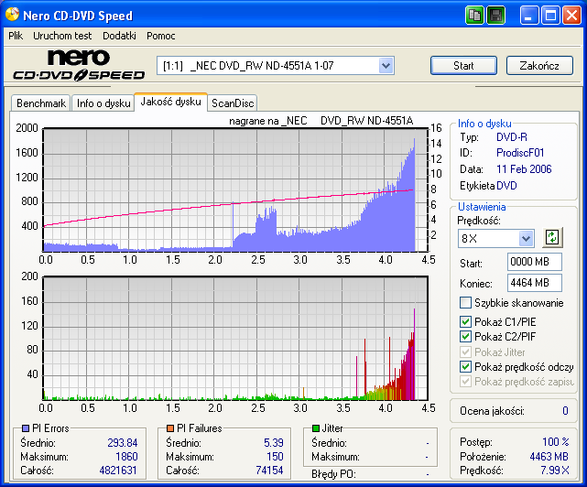
Task: Click the PI Failures maximum 150
Action: pyautogui.click(x=275, y=456)
